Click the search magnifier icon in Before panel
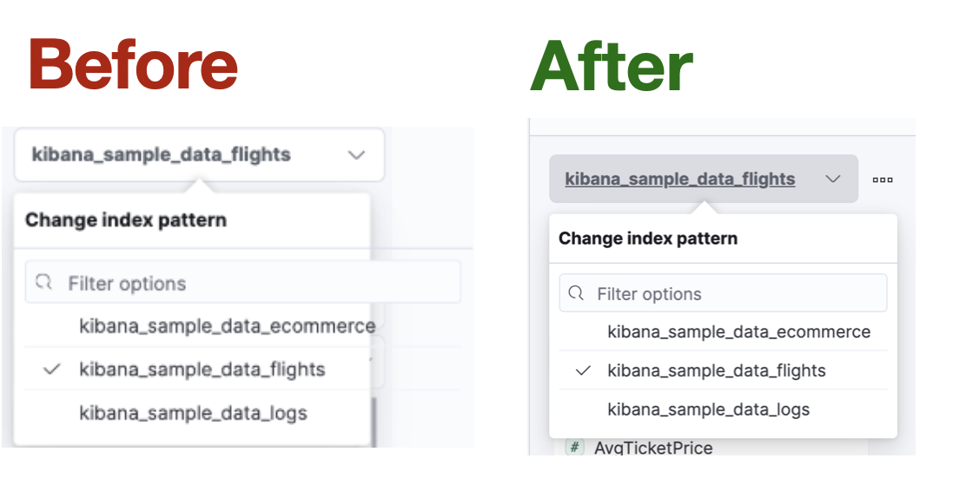973x491 pixels. coord(43,283)
